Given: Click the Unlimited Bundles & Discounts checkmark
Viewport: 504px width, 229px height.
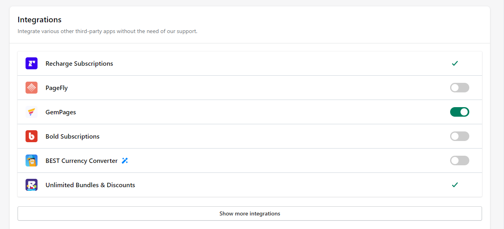Looking at the screenshot, I should [x=455, y=185].
